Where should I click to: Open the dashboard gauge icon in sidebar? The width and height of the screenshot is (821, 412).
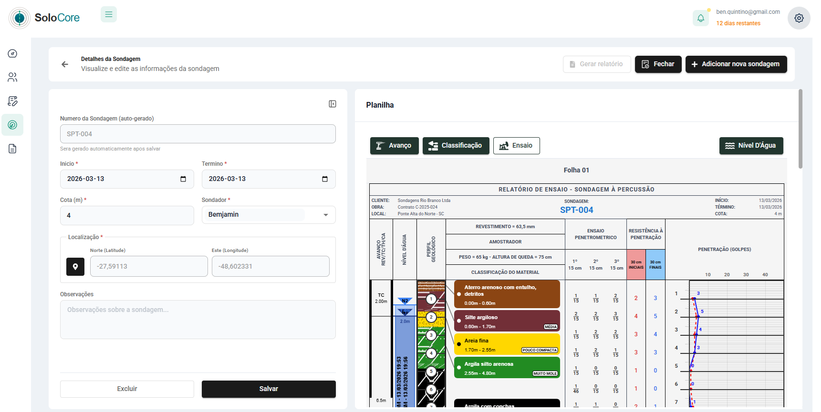click(x=12, y=53)
